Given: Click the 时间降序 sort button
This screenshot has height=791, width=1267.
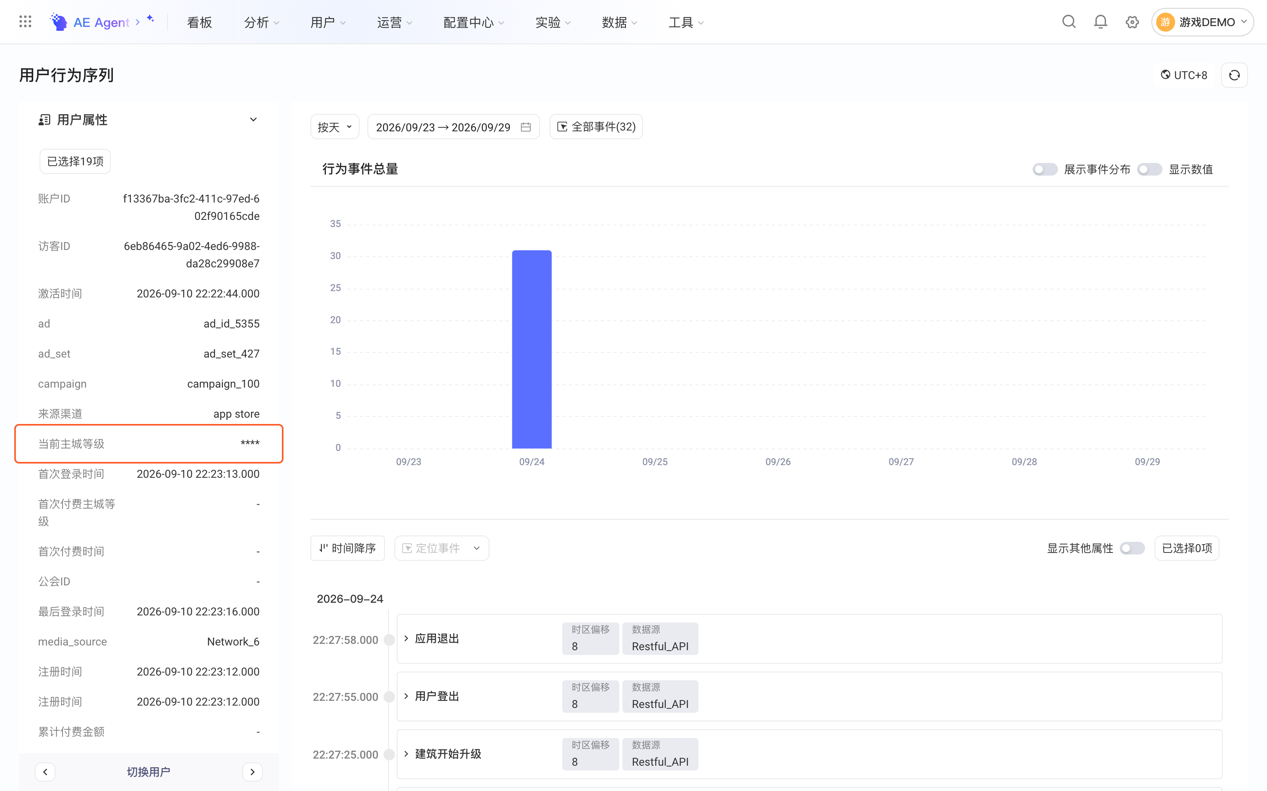Looking at the screenshot, I should (348, 548).
